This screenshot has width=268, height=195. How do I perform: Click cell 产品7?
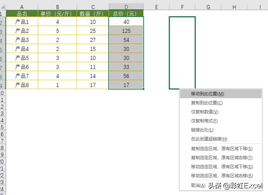tap(22, 76)
